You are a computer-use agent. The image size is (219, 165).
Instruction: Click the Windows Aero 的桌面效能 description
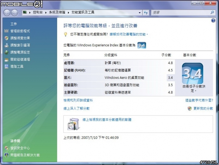pyautogui.click(x=124, y=78)
